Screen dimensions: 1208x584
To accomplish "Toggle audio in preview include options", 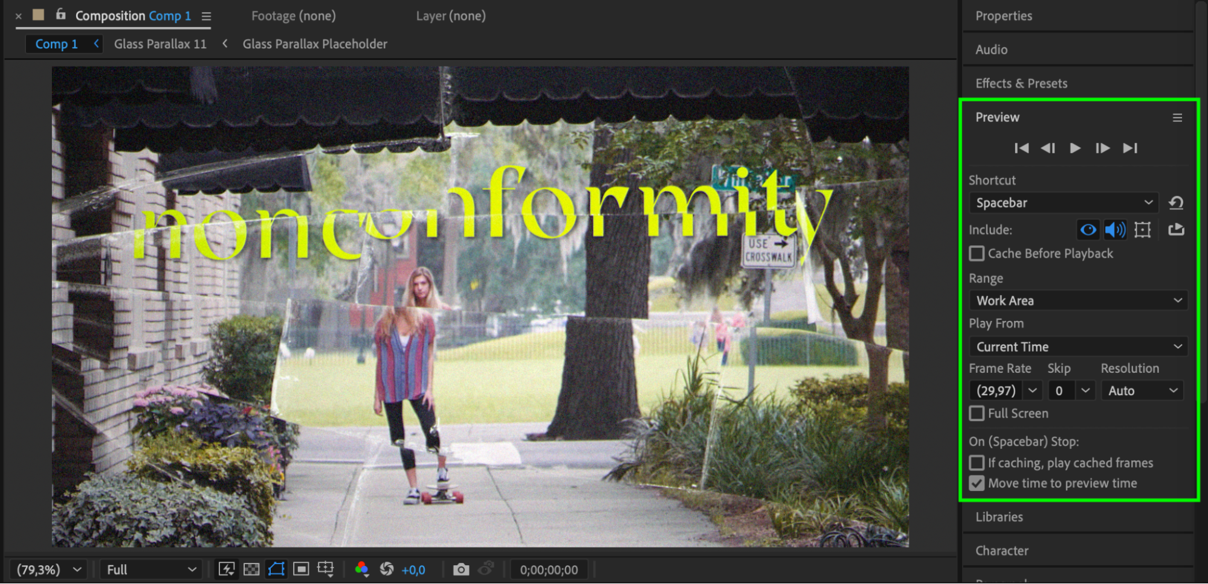I will 1114,230.
